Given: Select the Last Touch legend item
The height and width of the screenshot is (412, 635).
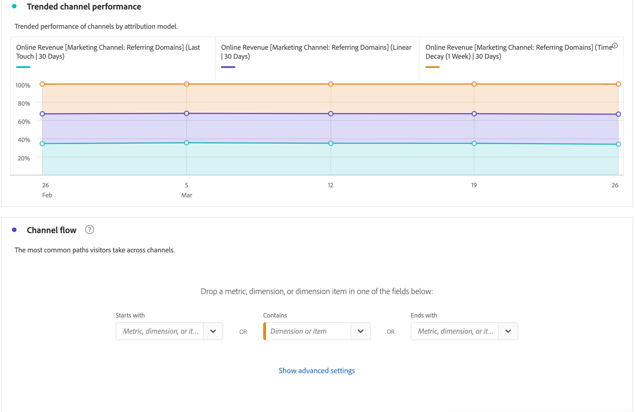Looking at the screenshot, I should (x=108, y=52).
